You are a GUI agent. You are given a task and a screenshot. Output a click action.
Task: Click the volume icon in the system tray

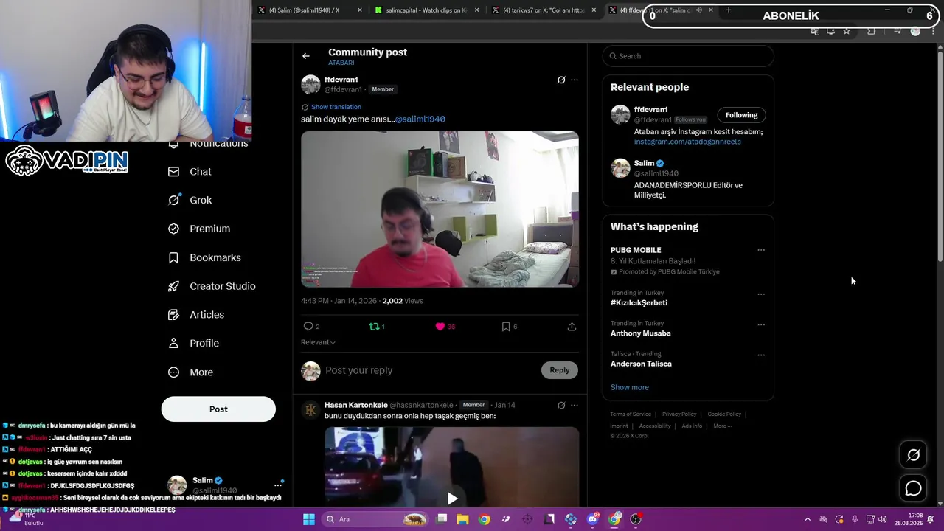(883, 519)
